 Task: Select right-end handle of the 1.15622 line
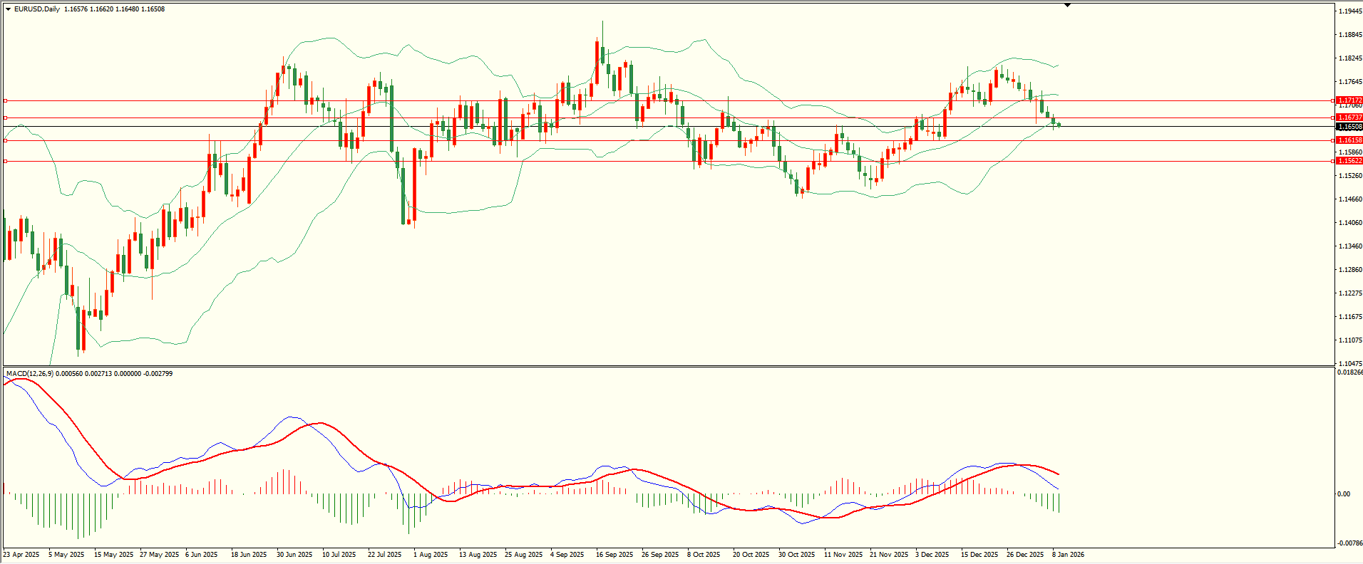1332,162
